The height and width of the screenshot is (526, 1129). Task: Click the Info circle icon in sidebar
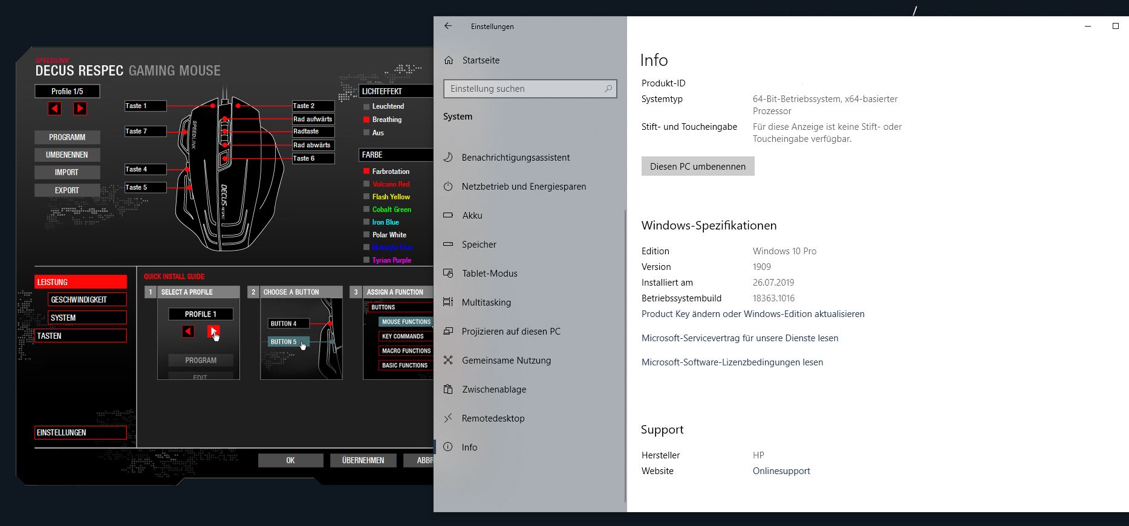coord(448,447)
